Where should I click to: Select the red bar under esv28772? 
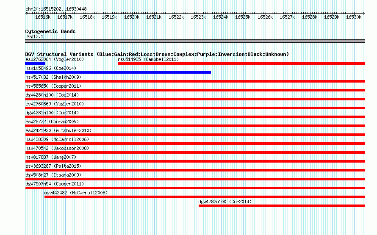(x=195, y=126)
